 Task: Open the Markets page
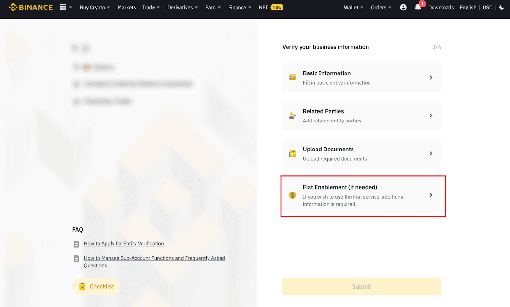[127, 7]
